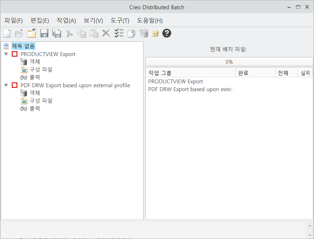Click the Paste clipboard icon
The image size is (314, 239).
tap(94, 33)
